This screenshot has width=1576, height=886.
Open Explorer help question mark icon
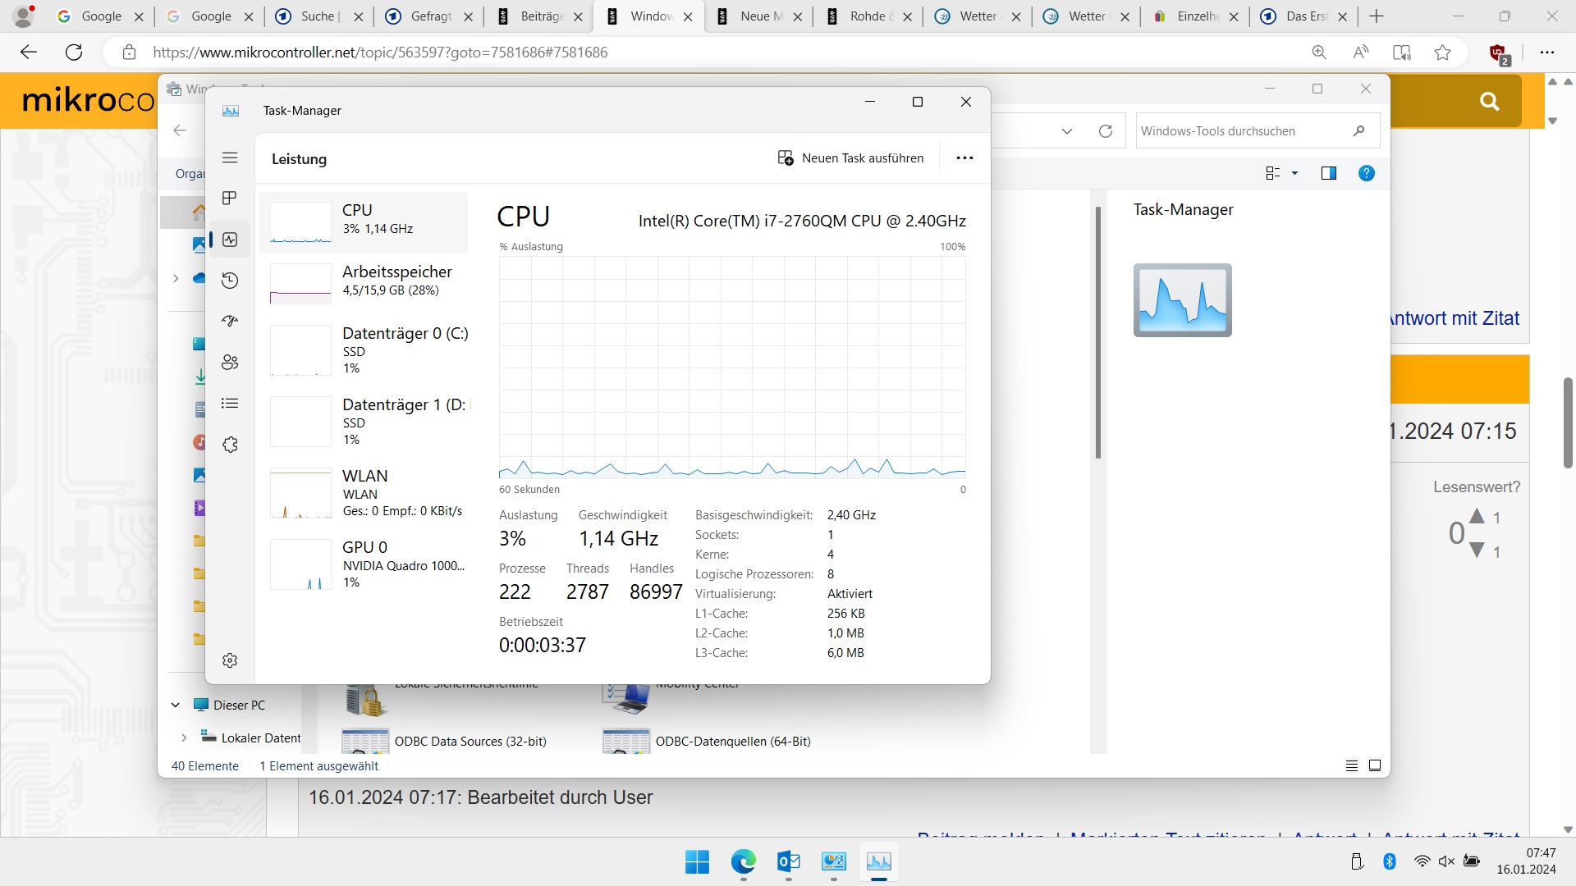coord(1366,173)
